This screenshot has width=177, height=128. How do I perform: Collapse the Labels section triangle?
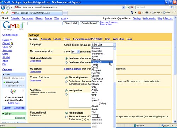click(4, 114)
